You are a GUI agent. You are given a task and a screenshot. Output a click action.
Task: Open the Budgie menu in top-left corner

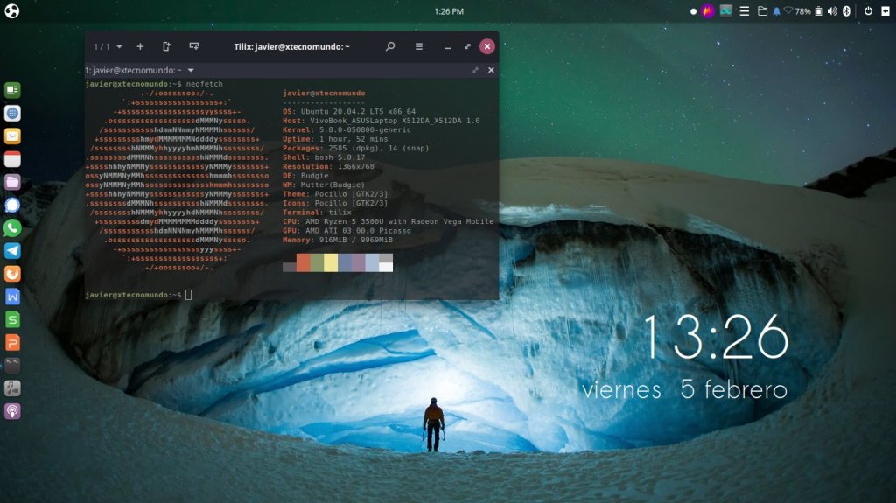[11, 11]
